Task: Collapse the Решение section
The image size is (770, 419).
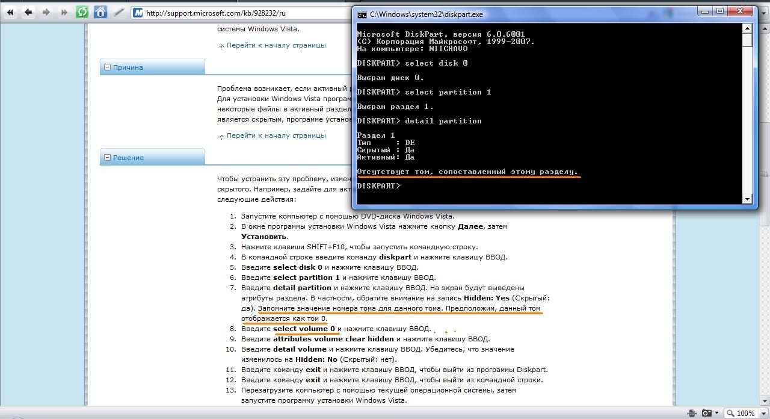Action: 107,158
